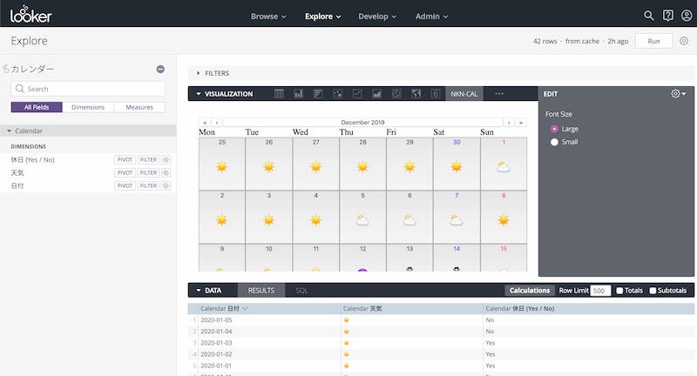697x376 pixels.
Task: Select the Area chart visualization icon
Action: [x=376, y=94]
